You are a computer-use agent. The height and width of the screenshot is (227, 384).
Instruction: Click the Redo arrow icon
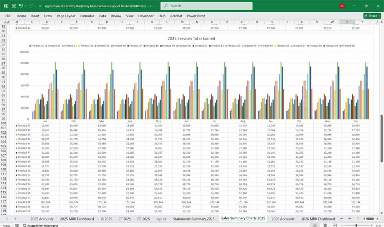tap(31, 6)
